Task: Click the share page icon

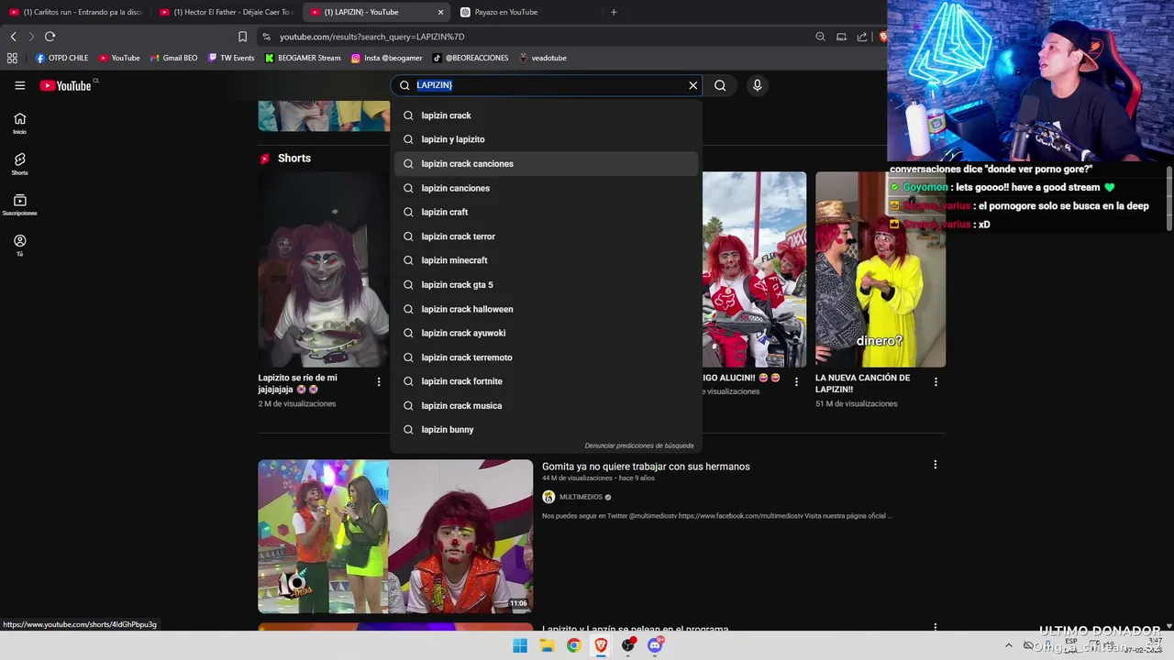Action: pos(862,37)
